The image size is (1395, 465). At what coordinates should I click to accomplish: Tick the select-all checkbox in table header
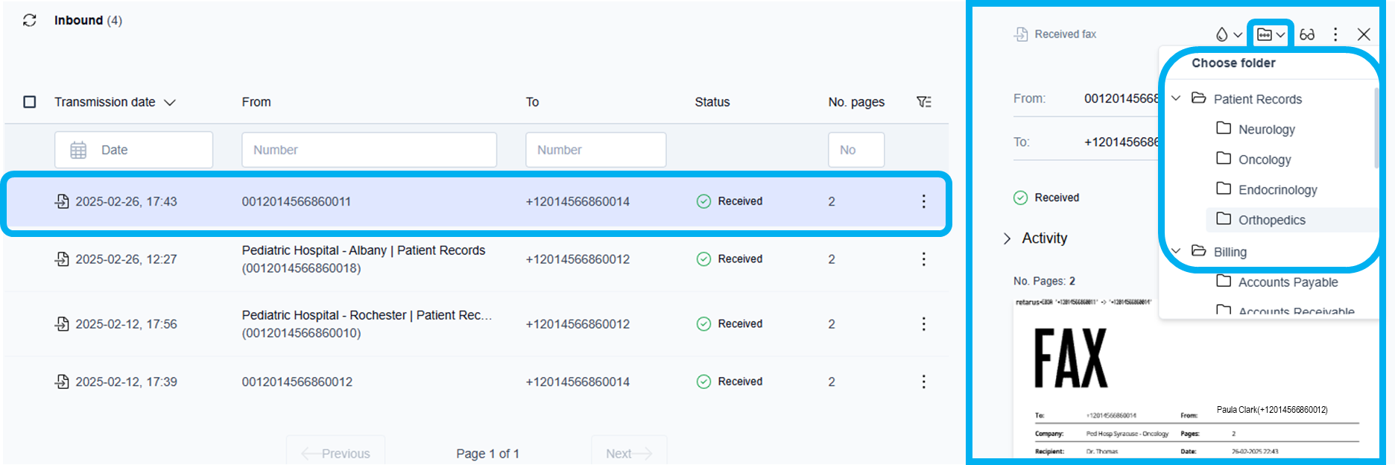pyautogui.click(x=30, y=102)
